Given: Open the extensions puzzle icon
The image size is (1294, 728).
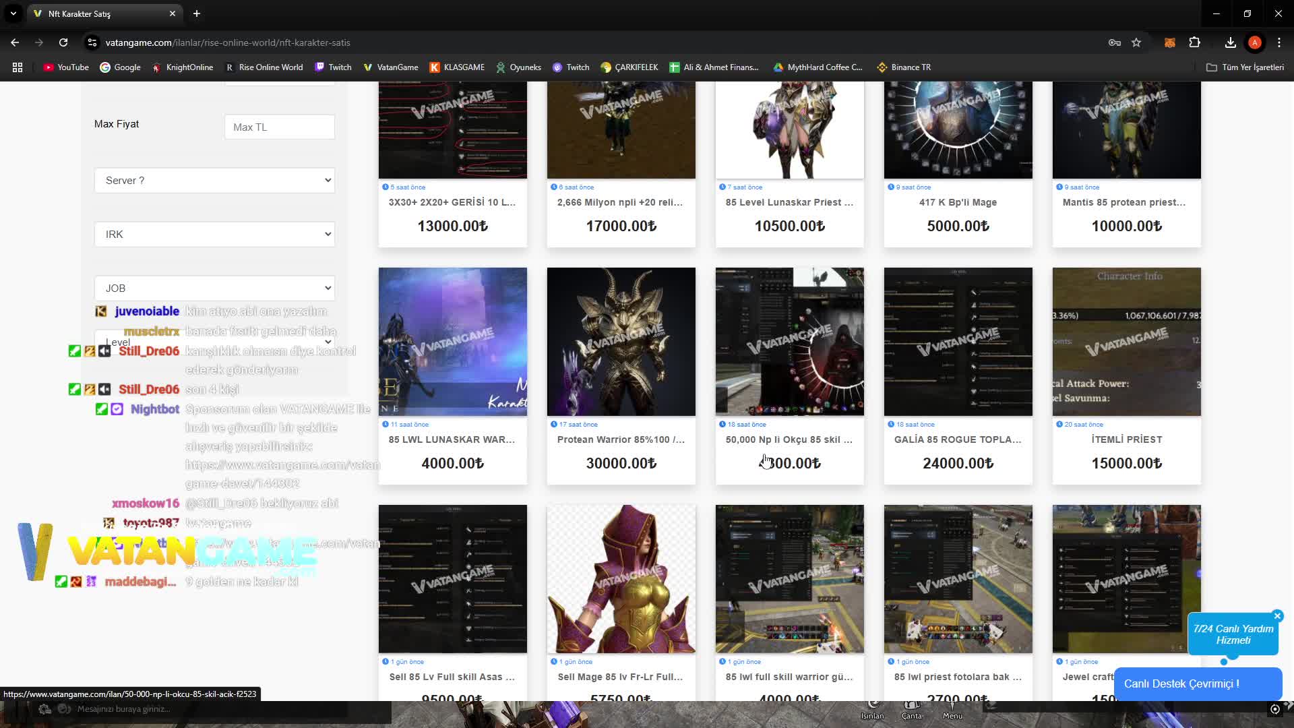Looking at the screenshot, I should point(1194,42).
